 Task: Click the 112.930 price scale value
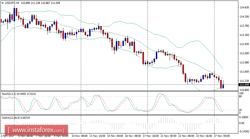tap(244, 44)
